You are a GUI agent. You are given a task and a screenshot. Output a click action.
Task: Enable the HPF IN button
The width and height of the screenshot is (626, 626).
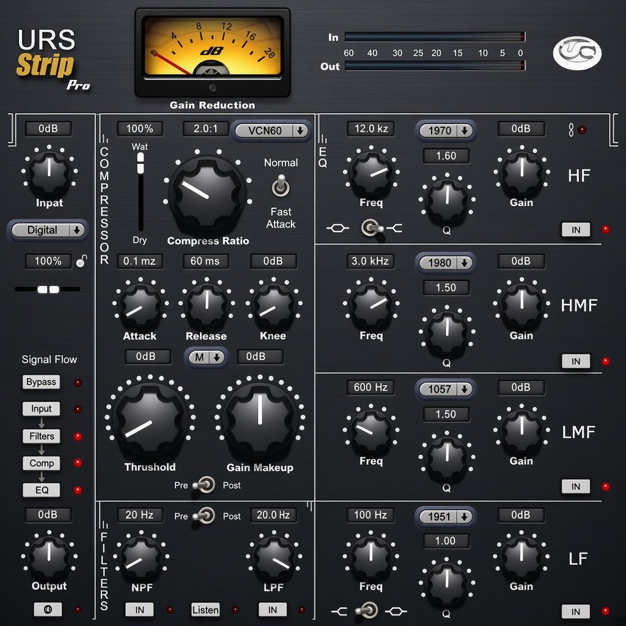139,609
